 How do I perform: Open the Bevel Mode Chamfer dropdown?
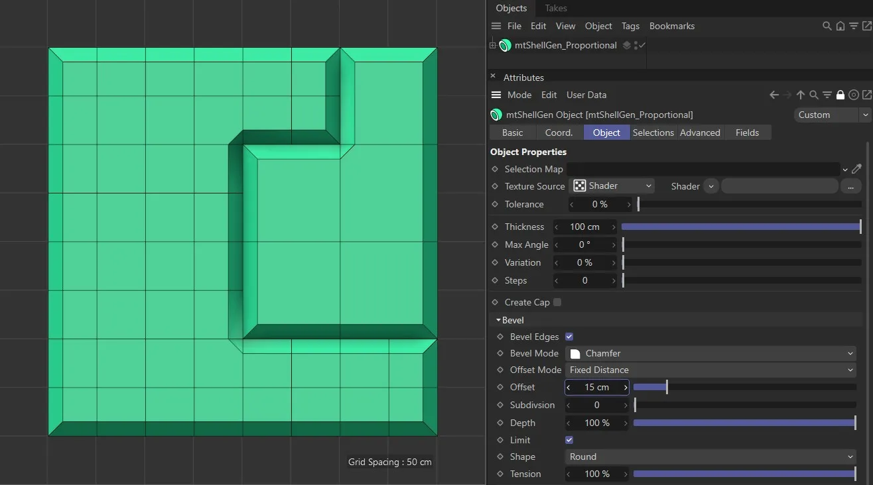[711, 353]
